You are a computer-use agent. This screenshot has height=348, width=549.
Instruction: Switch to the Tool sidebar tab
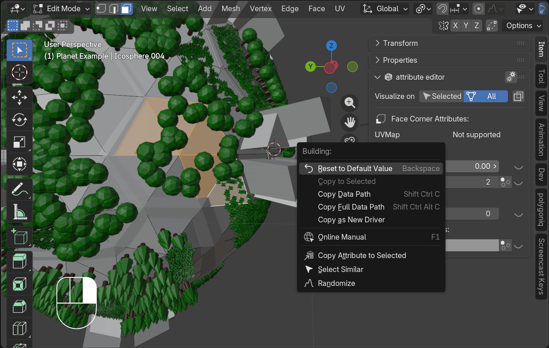click(x=541, y=76)
